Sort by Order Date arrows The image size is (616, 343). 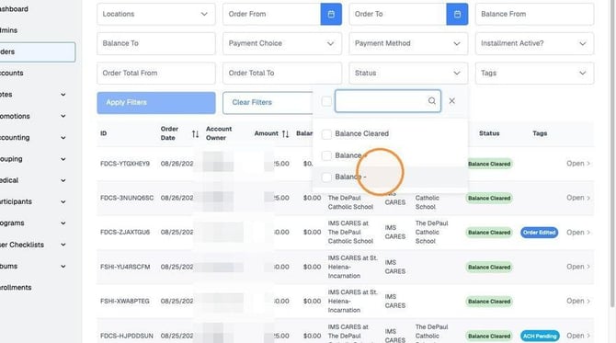195,133
